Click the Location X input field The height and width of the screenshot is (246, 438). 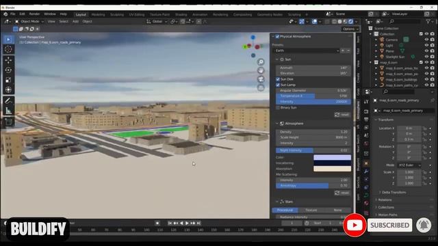409,128
